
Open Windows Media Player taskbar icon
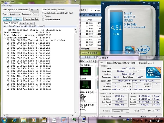click(34, 120)
